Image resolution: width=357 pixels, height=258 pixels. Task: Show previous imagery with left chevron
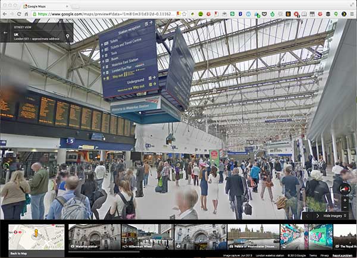click(x=308, y=216)
